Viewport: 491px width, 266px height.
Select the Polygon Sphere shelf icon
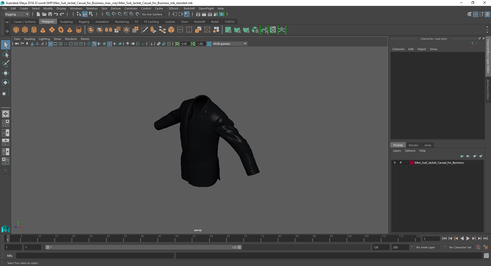(x=16, y=30)
